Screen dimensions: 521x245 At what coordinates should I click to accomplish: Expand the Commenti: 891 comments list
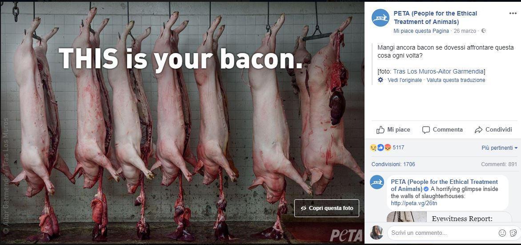499,164
